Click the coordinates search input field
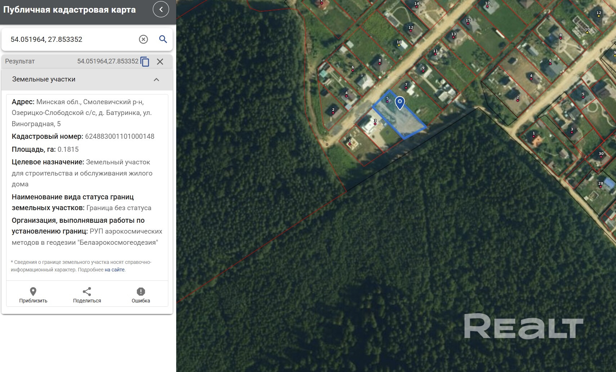616x372 pixels. tap(72, 39)
